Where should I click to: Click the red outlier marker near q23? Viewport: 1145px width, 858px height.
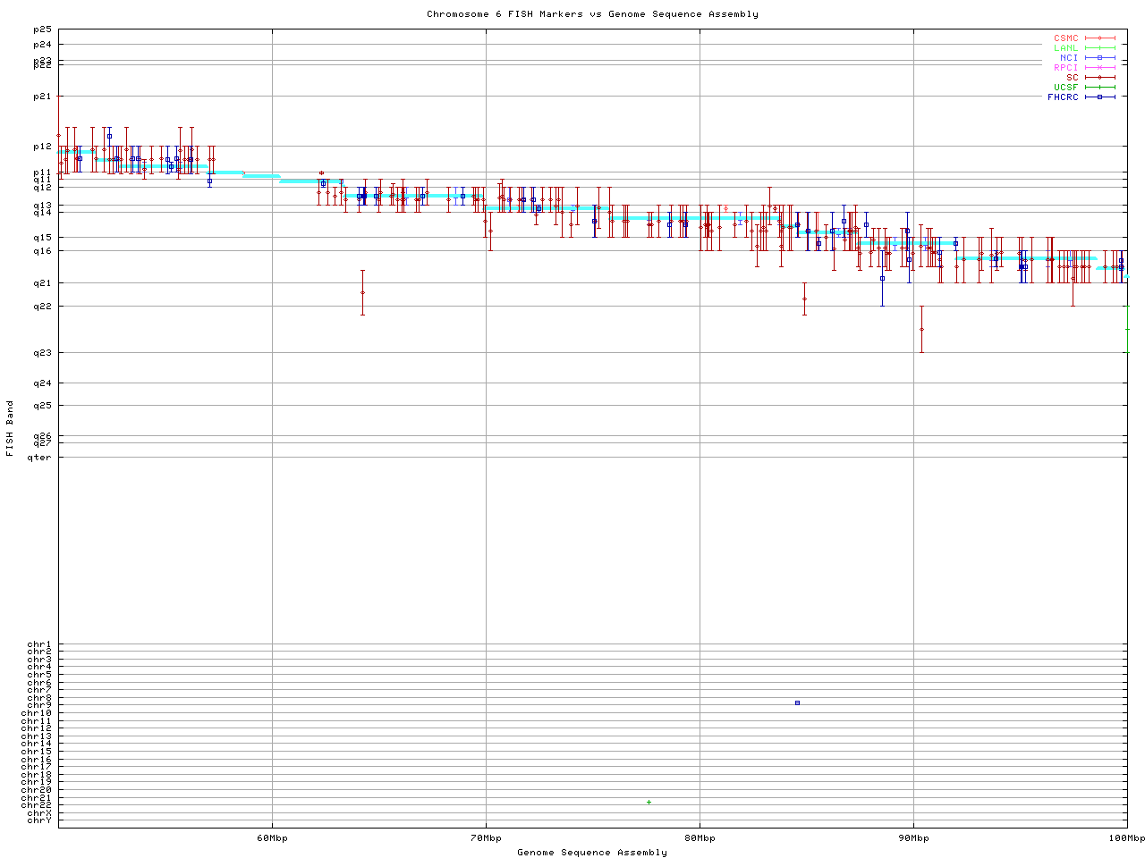coord(921,329)
